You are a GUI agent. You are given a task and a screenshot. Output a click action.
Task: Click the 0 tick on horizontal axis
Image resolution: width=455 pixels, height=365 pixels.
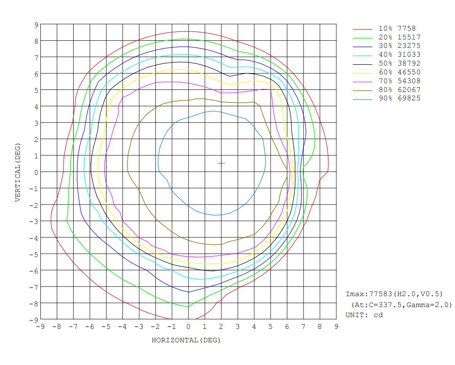188,326
